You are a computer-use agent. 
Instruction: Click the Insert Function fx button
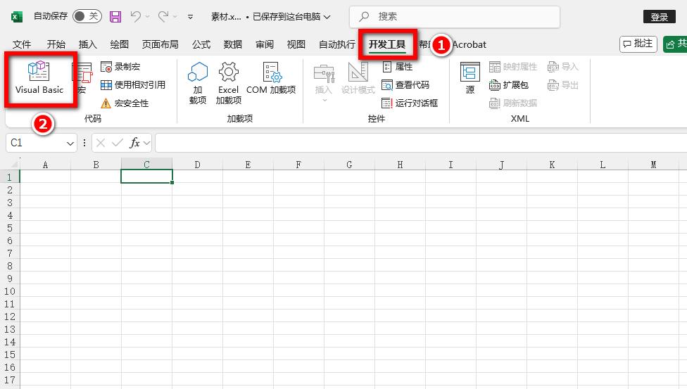(x=134, y=143)
